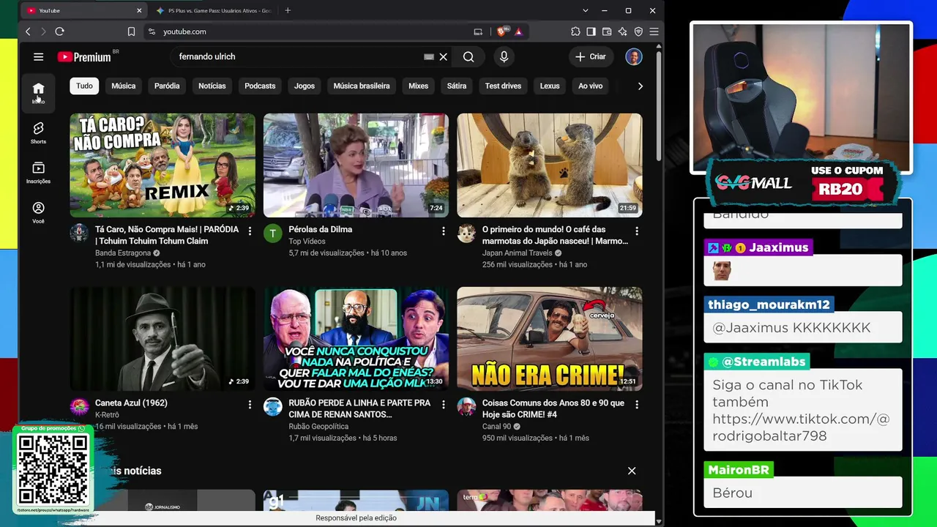Open the Pérolas da Dilma title link
Image resolution: width=937 pixels, height=527 pixels.
[x=320, y=229]
